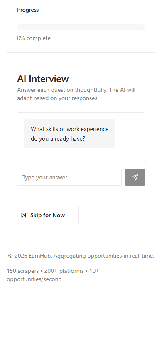
Task: Click the "opportunities/second" footer text
Action: (34, 279)
